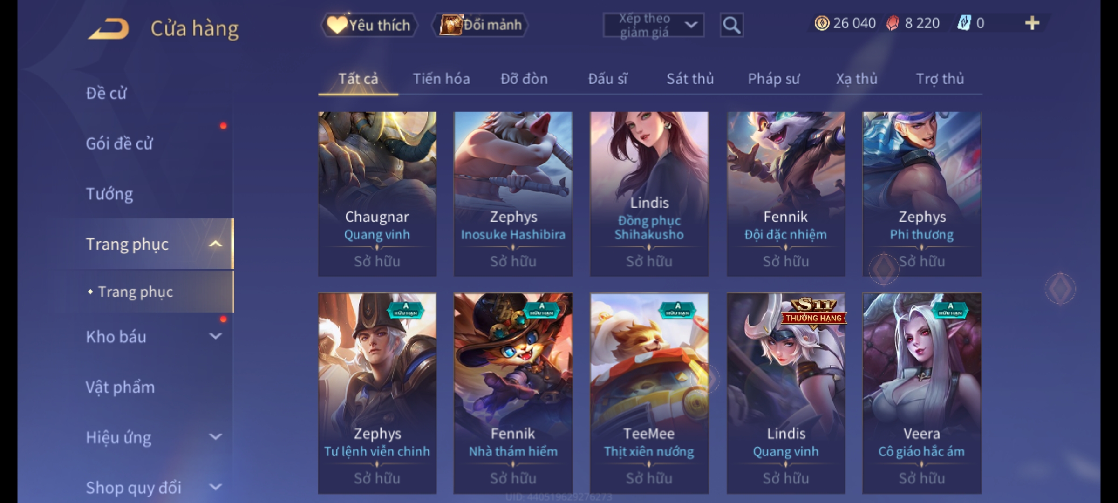This screenshot has height=503, width=1118.
Task: Open the Tướng sidebar menu
Action: (109, 194)
